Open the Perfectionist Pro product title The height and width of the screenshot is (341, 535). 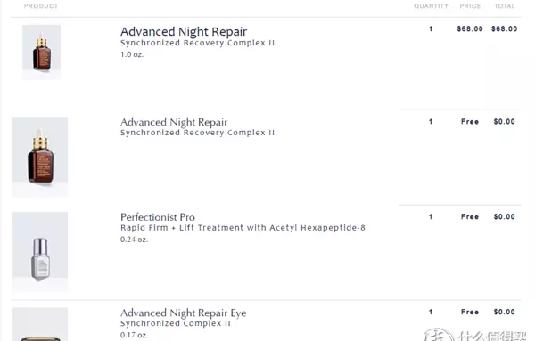click(x=158, y=217)
